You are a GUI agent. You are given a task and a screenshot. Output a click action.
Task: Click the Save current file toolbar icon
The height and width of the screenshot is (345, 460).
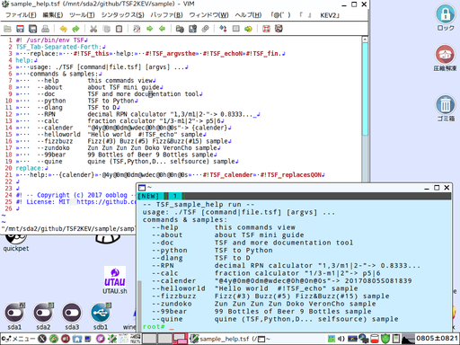tap(20, 29)
